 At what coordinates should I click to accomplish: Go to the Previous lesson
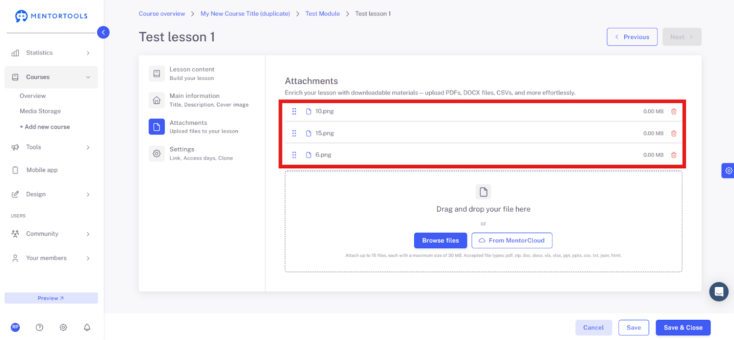(632, 37)
